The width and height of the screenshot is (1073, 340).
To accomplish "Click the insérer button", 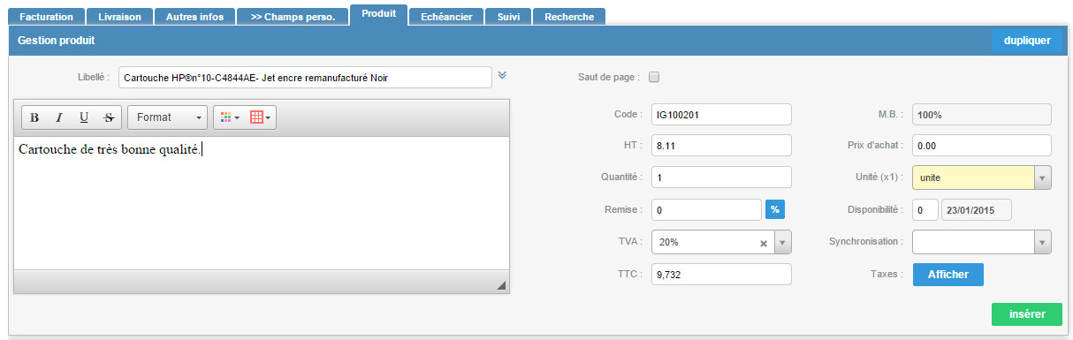I will coord(1026,314).
